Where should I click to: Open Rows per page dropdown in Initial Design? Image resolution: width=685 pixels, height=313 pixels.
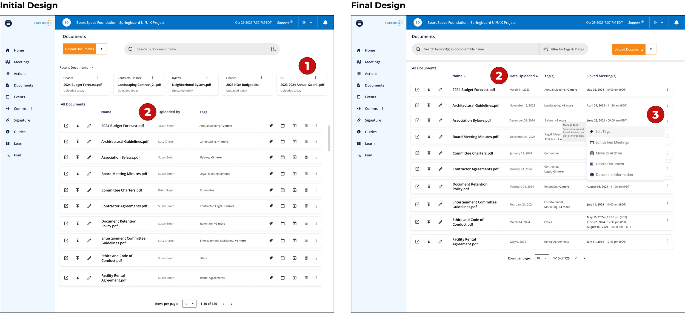pyautogui.click(x=189, y=304)
